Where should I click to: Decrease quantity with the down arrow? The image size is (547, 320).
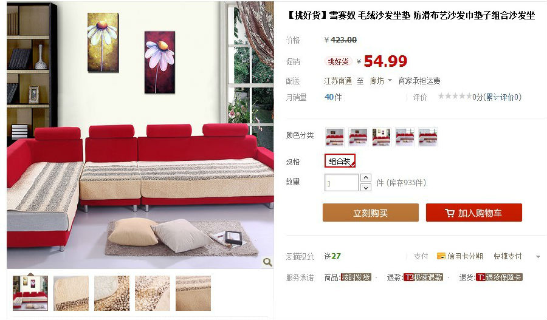(x=366, y=188)
